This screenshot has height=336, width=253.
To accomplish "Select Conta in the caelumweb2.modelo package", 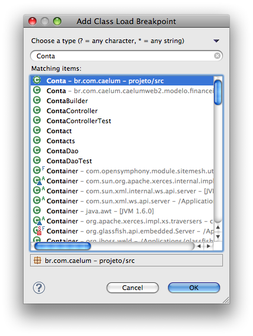I will [122, 91].
